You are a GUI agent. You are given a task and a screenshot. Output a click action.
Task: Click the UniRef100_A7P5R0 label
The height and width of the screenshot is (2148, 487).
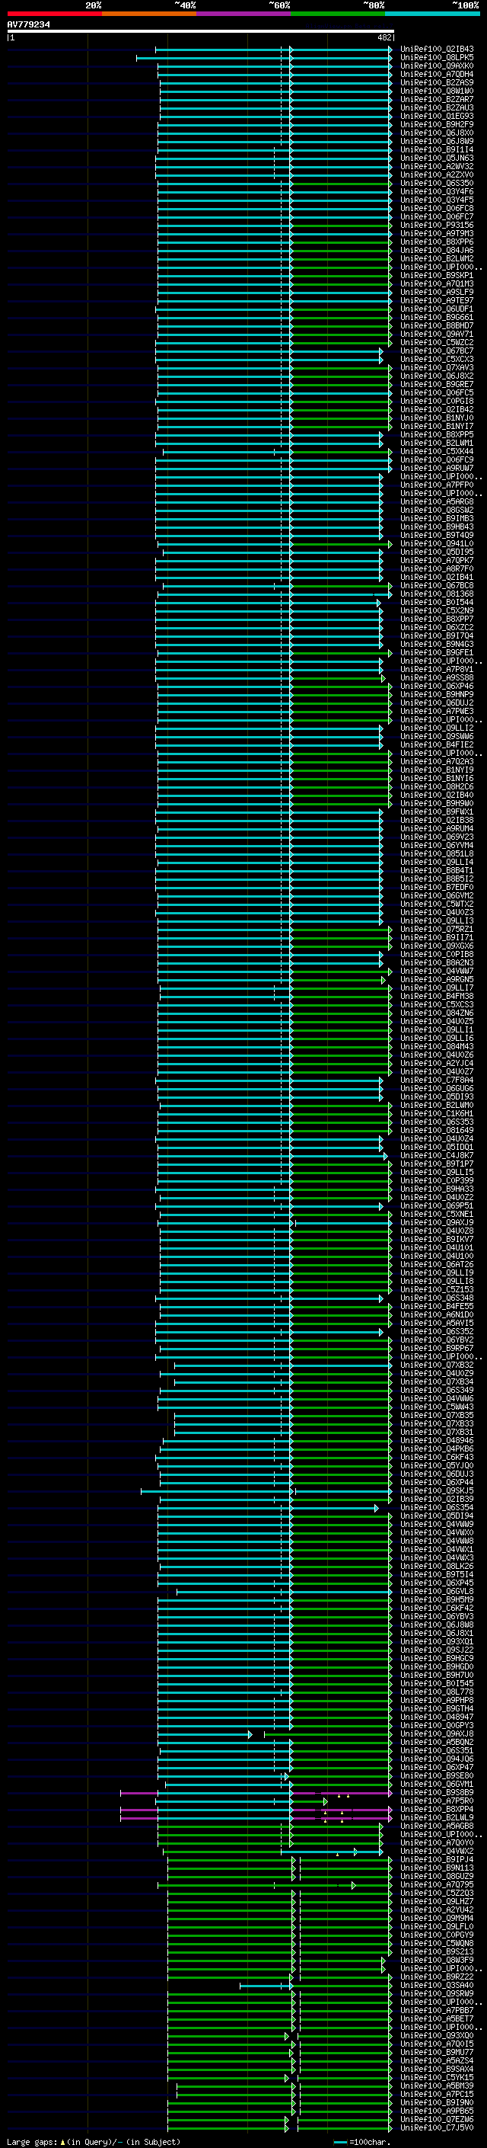437,1801
